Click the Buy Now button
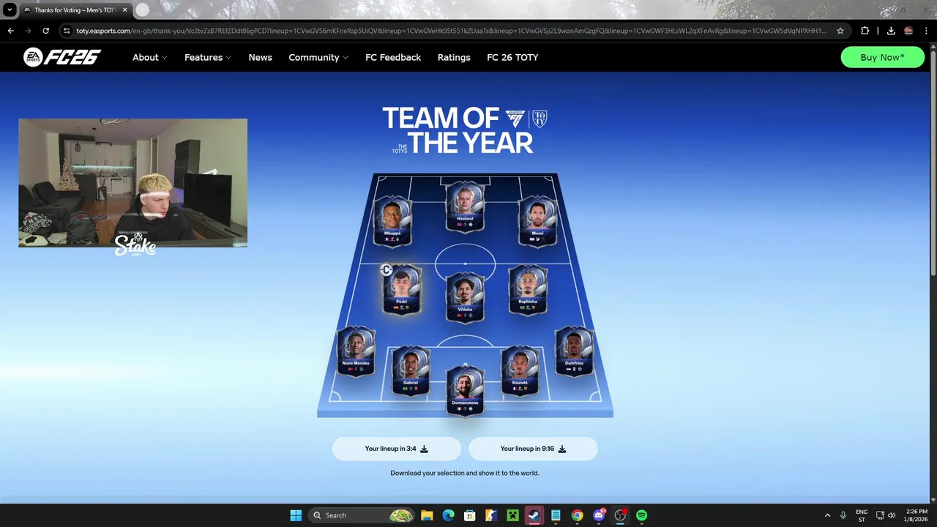The width and height of the screenshot is (937, 527). click(x=882, y=57)
